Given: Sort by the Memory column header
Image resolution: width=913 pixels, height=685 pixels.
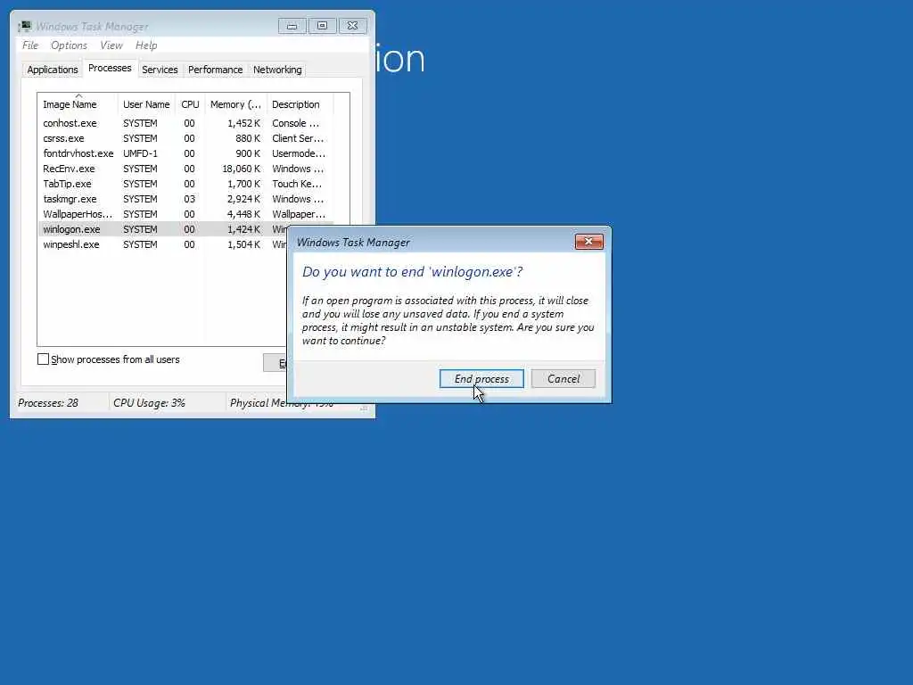Looking at the screenshot, I should (x=235, y=104).
